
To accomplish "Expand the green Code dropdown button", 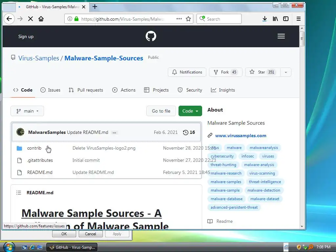I will pos(190,111).
